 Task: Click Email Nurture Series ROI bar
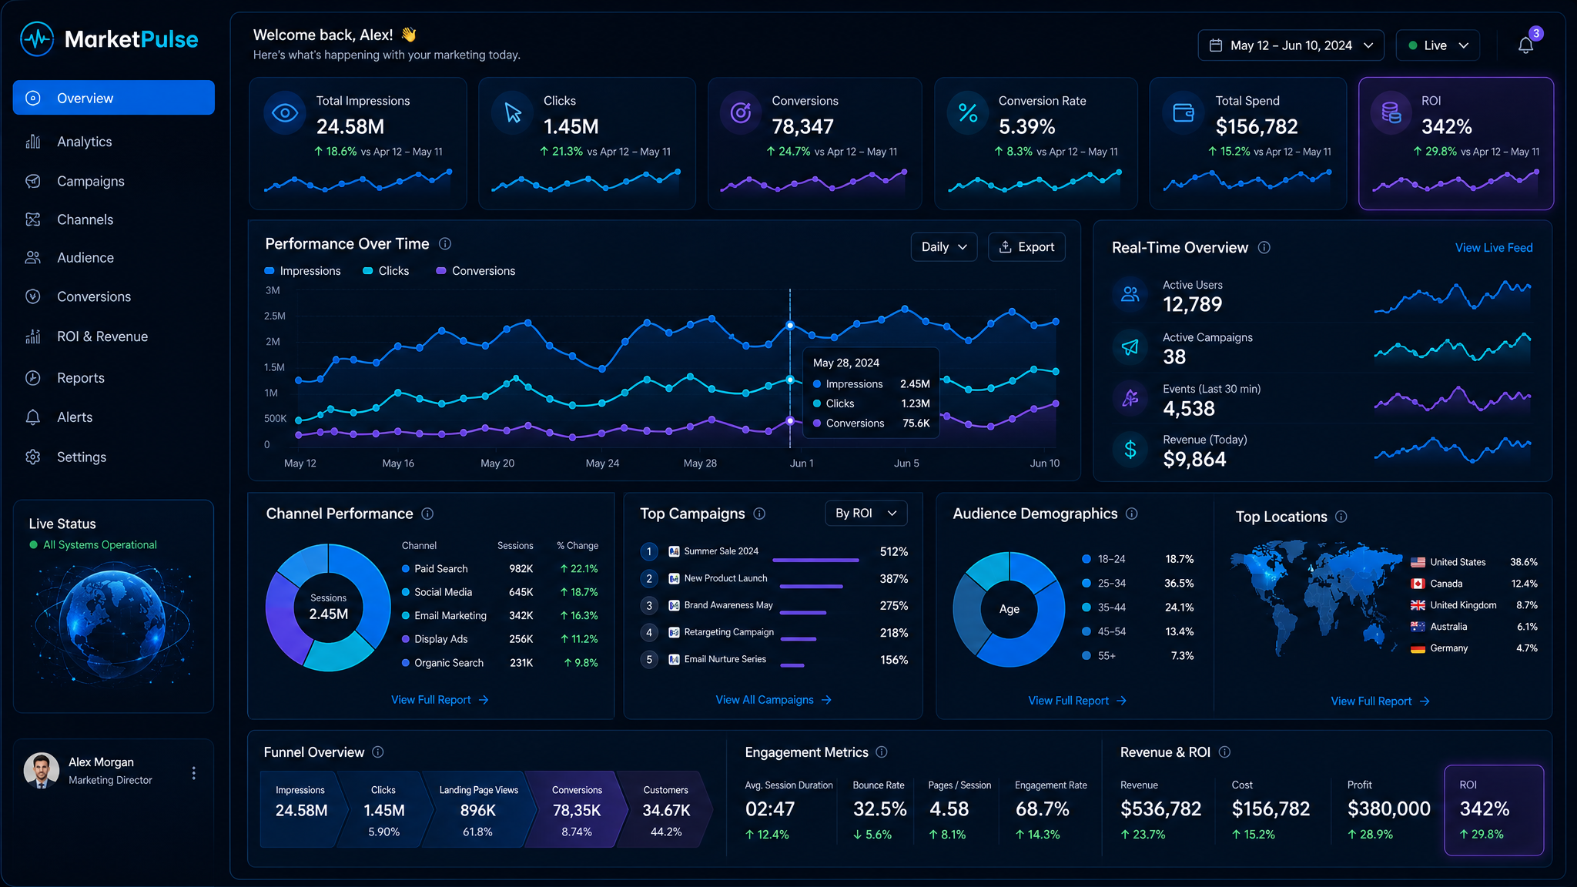(792, 665)
